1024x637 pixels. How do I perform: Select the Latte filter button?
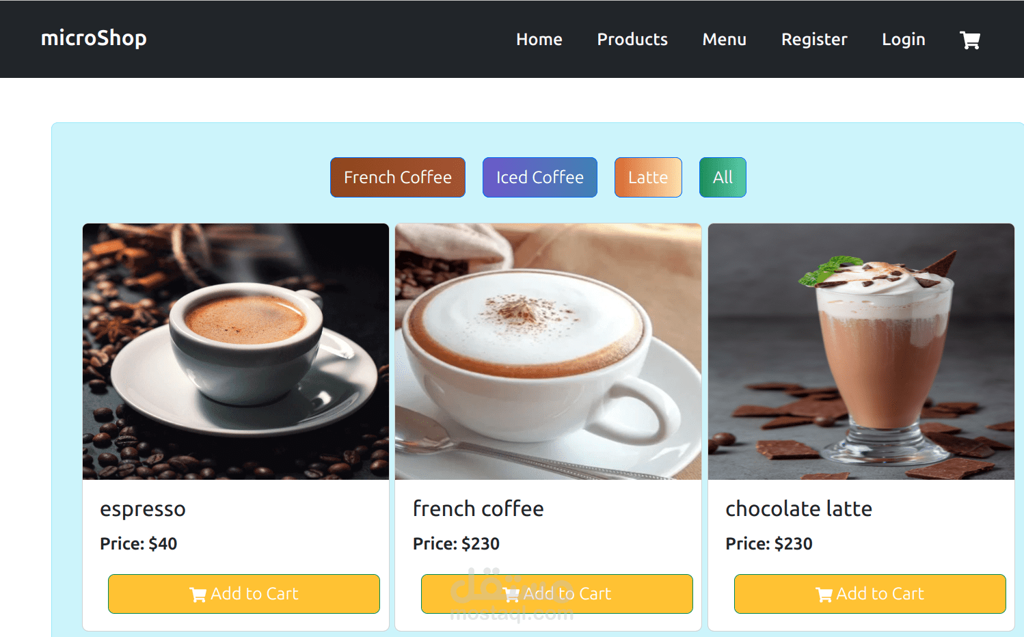(648, 178)
